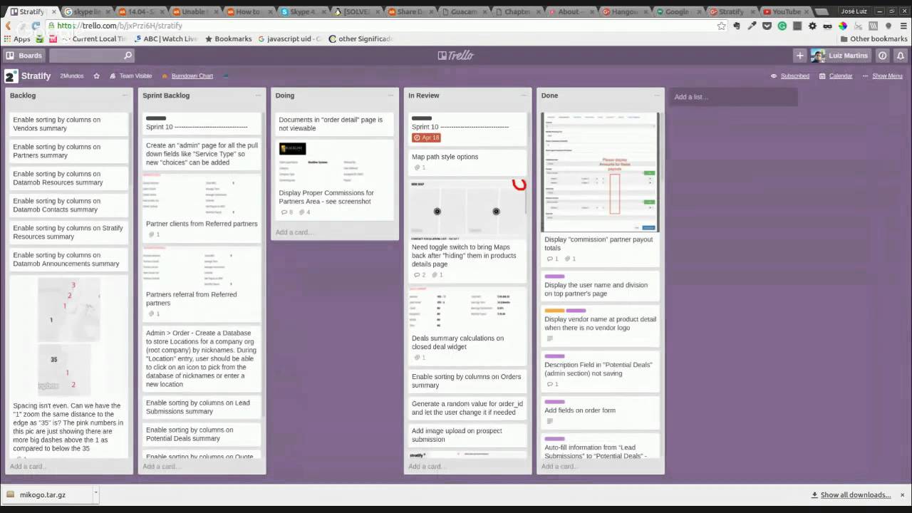Click the Add a list field
This screenshot has width=912, height=513.
point(733,97)
